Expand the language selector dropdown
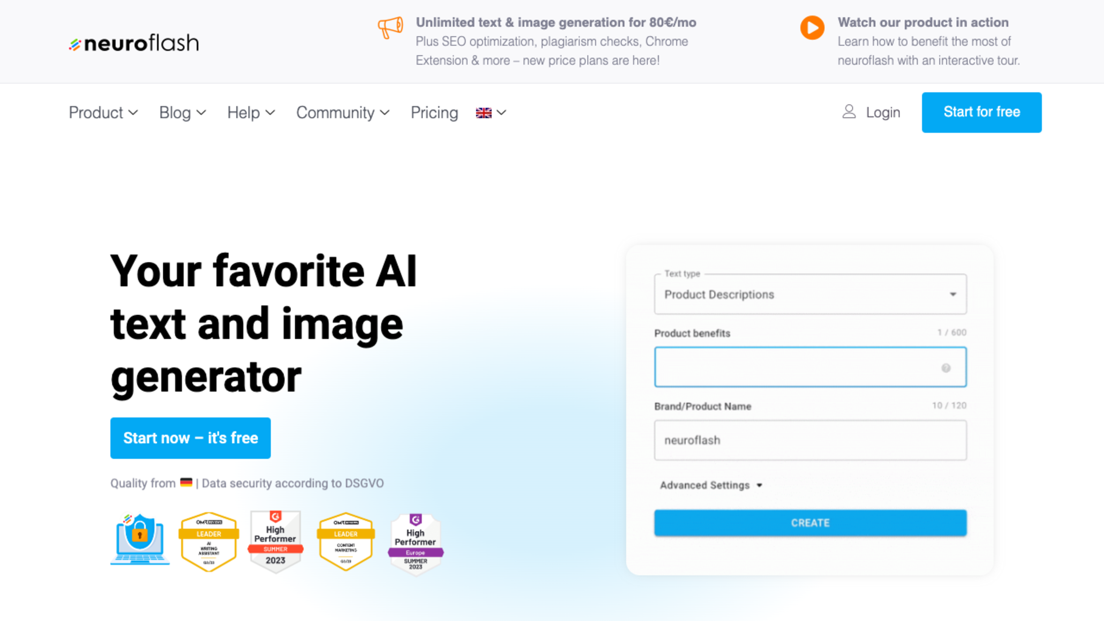 point(491,112)
